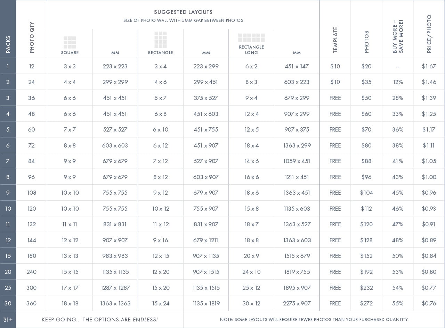Select the Buy More – Save More header
Image resolution: width=445 pixels, height=328 pixels.
pos(398,36)
